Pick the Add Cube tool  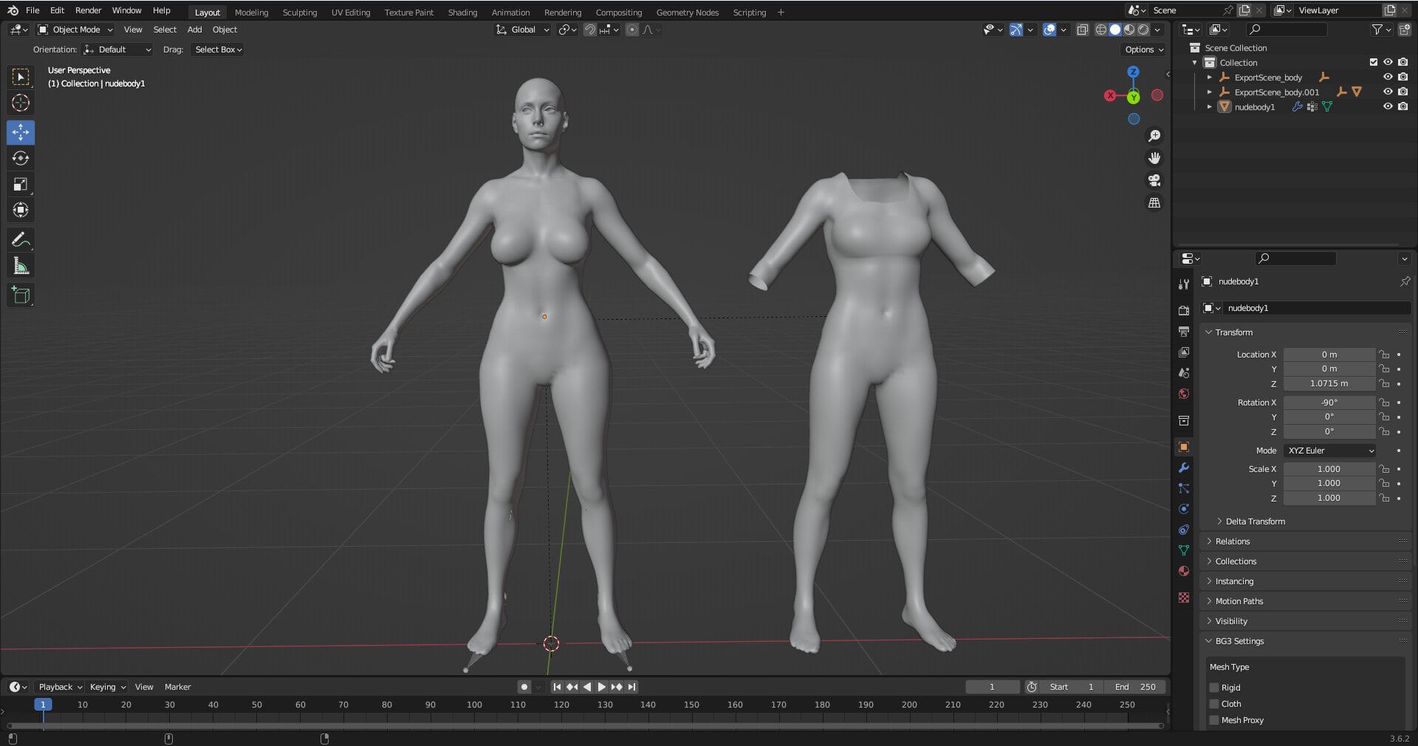(21, 295)
